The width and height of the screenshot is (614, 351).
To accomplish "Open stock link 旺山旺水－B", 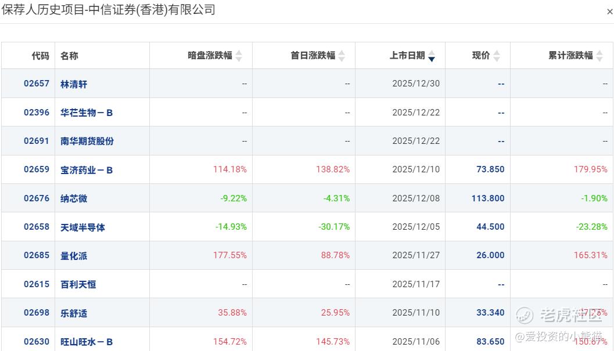I will [x=87, y=342].
